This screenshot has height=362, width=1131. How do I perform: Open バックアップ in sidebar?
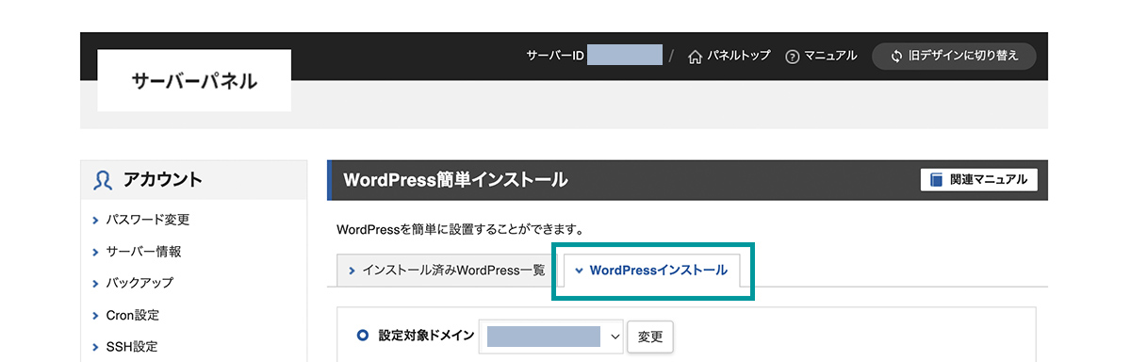click(x=139, y=283)
